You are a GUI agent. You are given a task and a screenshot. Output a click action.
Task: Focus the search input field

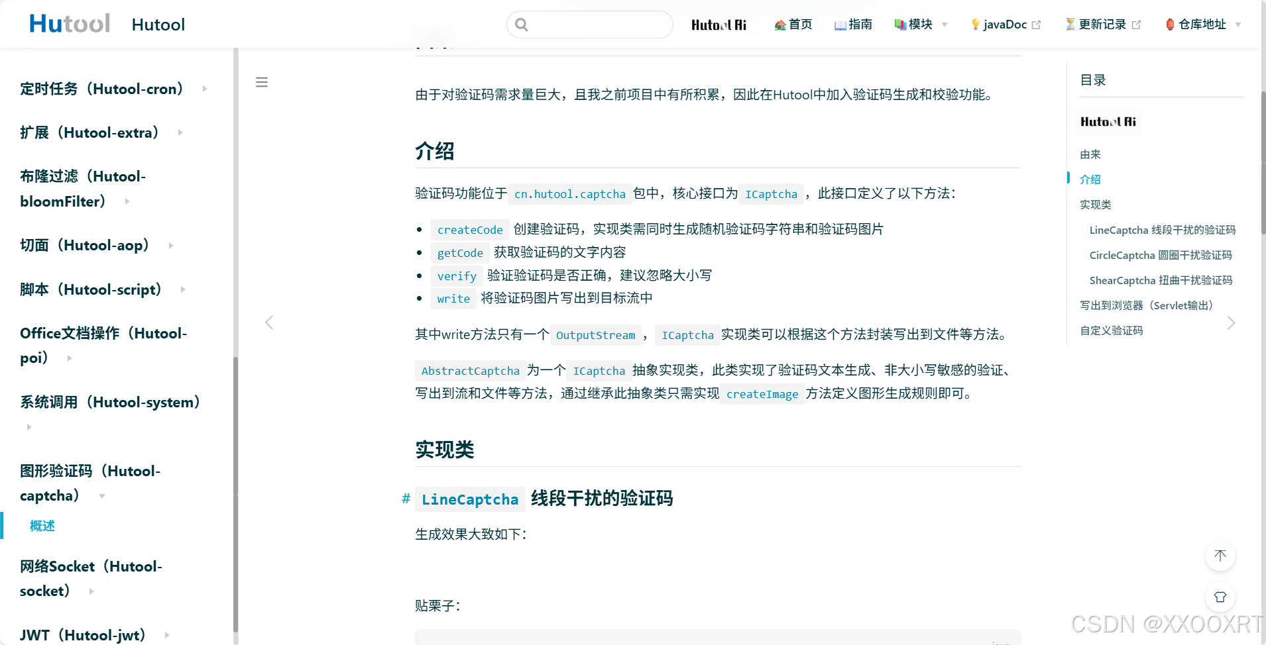tap(590, 25)
